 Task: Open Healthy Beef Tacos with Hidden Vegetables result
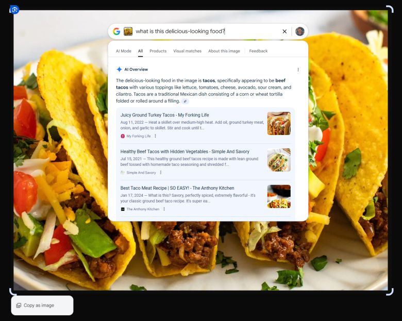pos(185,151)
